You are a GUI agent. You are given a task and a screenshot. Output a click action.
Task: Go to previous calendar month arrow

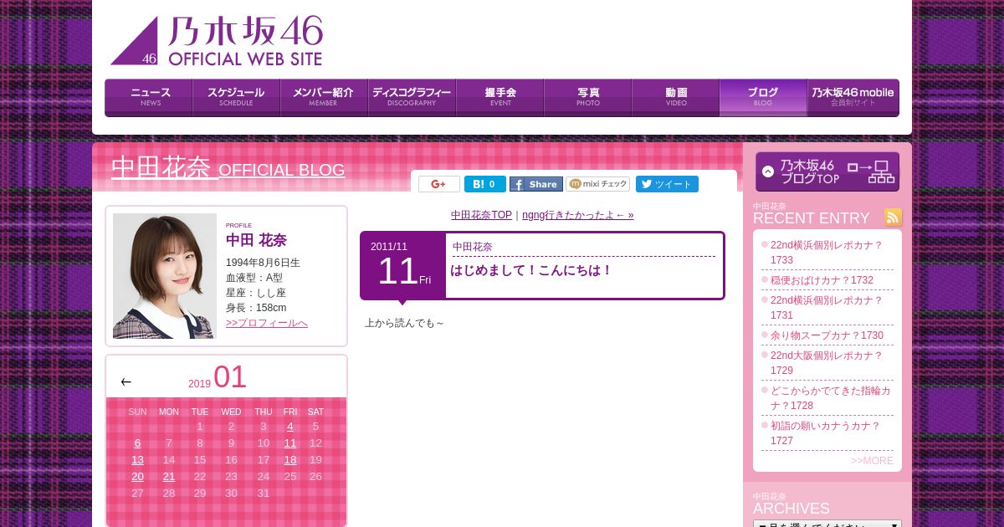[125, 381]
